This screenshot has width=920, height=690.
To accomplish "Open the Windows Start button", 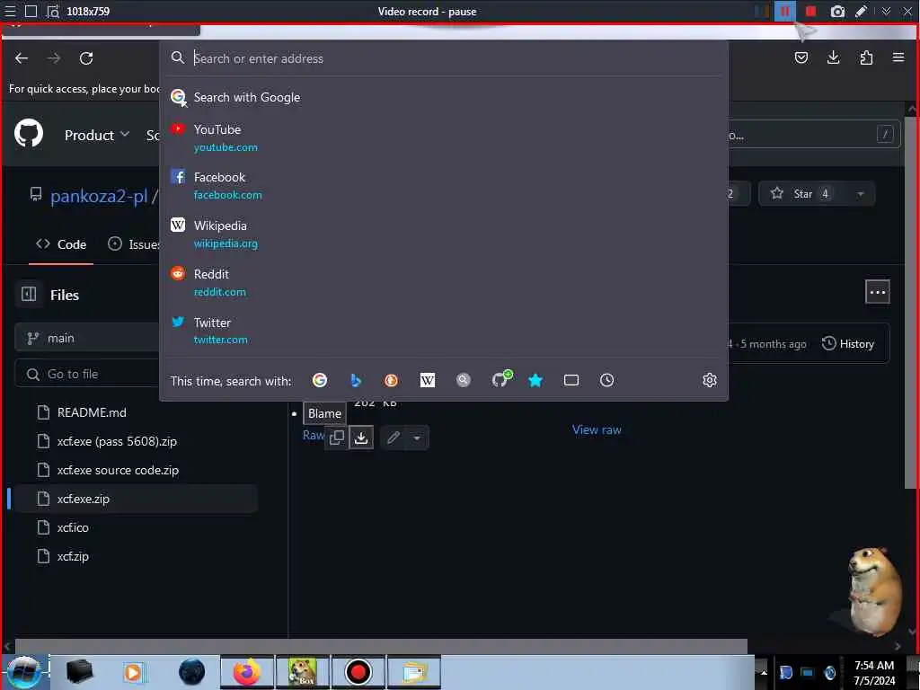I will click(x=23, y=672).
